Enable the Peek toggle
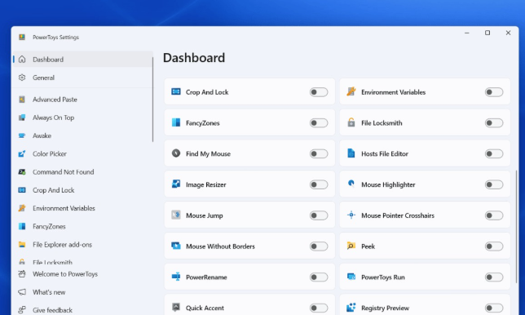The image size is (525, 315). 494,246
